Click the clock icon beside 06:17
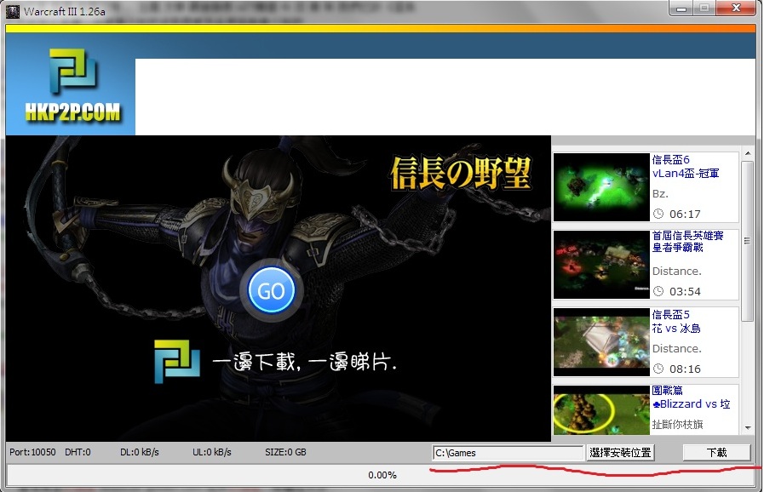 coord(658,215)
